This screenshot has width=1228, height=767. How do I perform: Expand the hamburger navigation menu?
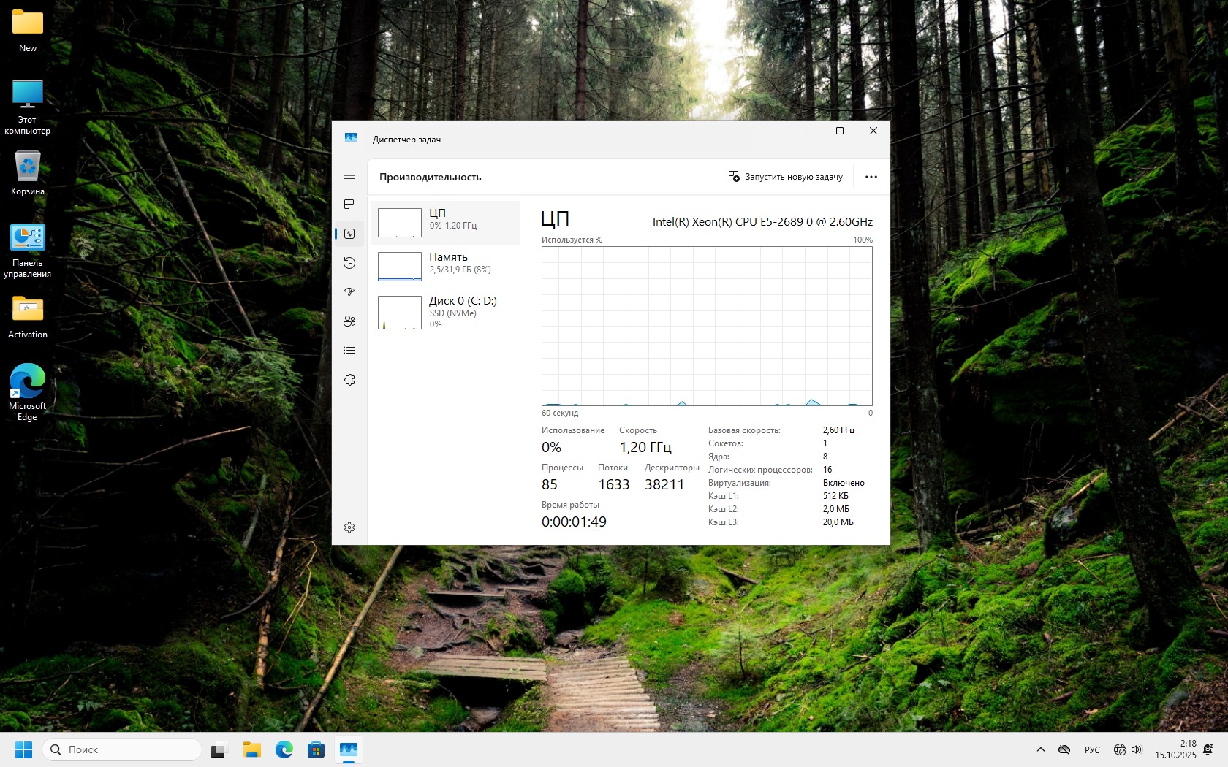[x=349, y=175]
